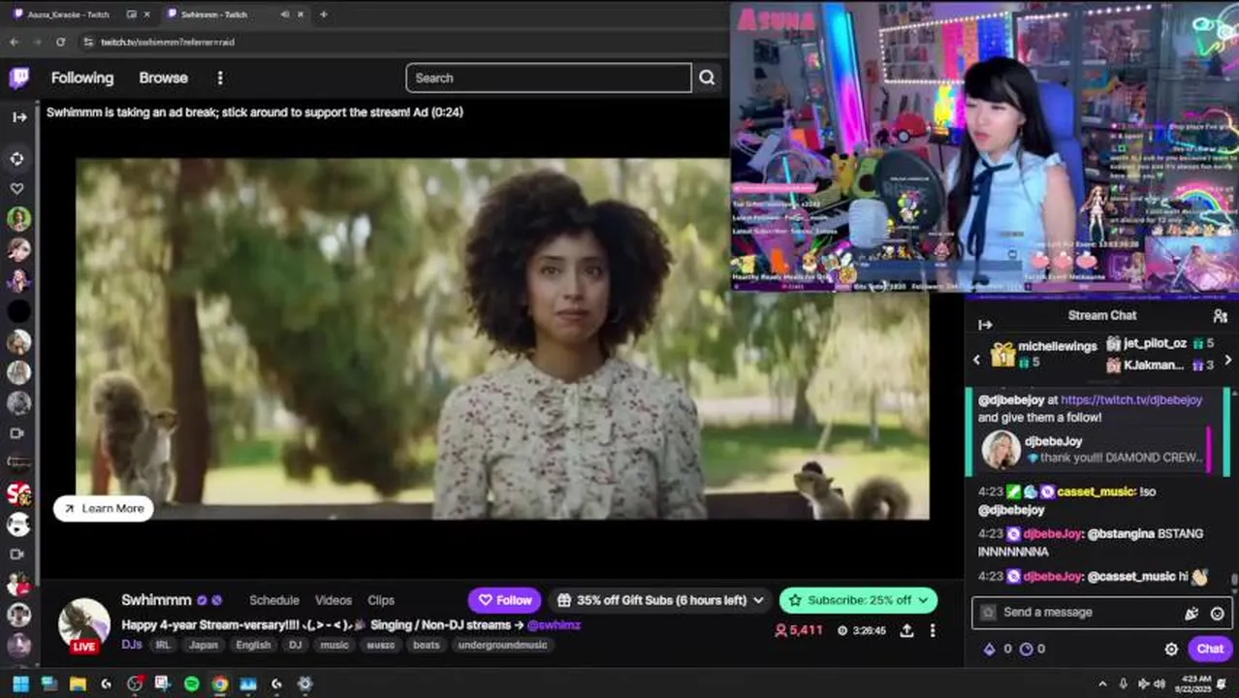This screenshot has width=1239, height=698.
Task: Click the Swhimmm channel name
Action: tap(156, 600)
